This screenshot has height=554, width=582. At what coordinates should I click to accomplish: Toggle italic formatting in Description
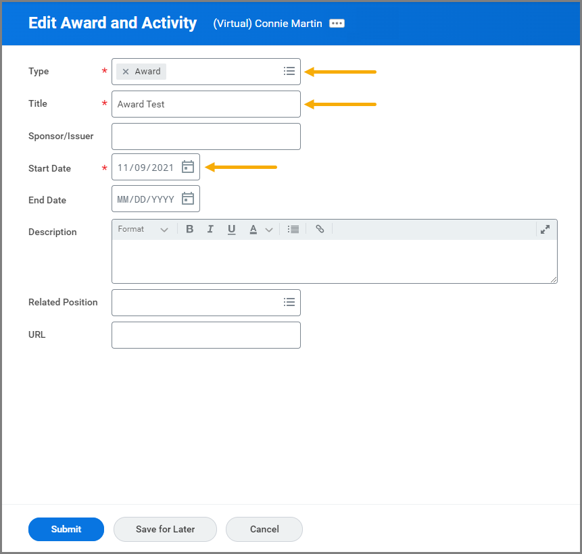click(x=210, y=229)
